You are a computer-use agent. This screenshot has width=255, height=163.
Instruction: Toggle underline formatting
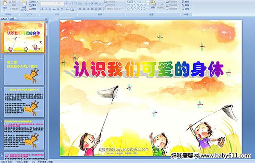pos(50,9)
